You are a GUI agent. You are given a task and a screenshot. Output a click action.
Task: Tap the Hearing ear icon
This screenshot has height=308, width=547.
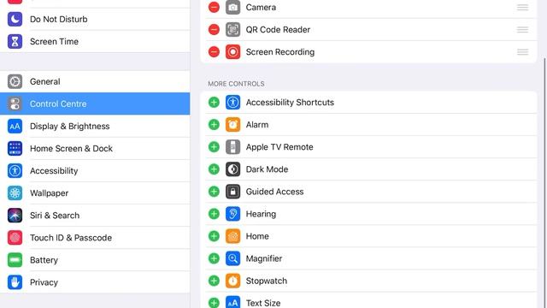click(232, 214)
